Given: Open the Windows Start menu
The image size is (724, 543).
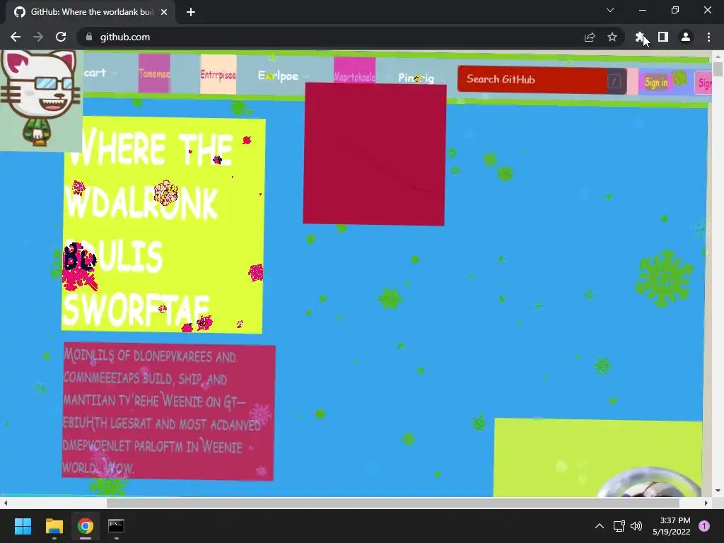Looking at the screenshot, I should click(x=23, y=526).
